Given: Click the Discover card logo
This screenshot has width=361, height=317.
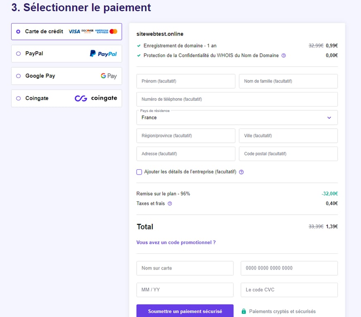Looking at the screenshot, I should (x=87, y=31).
